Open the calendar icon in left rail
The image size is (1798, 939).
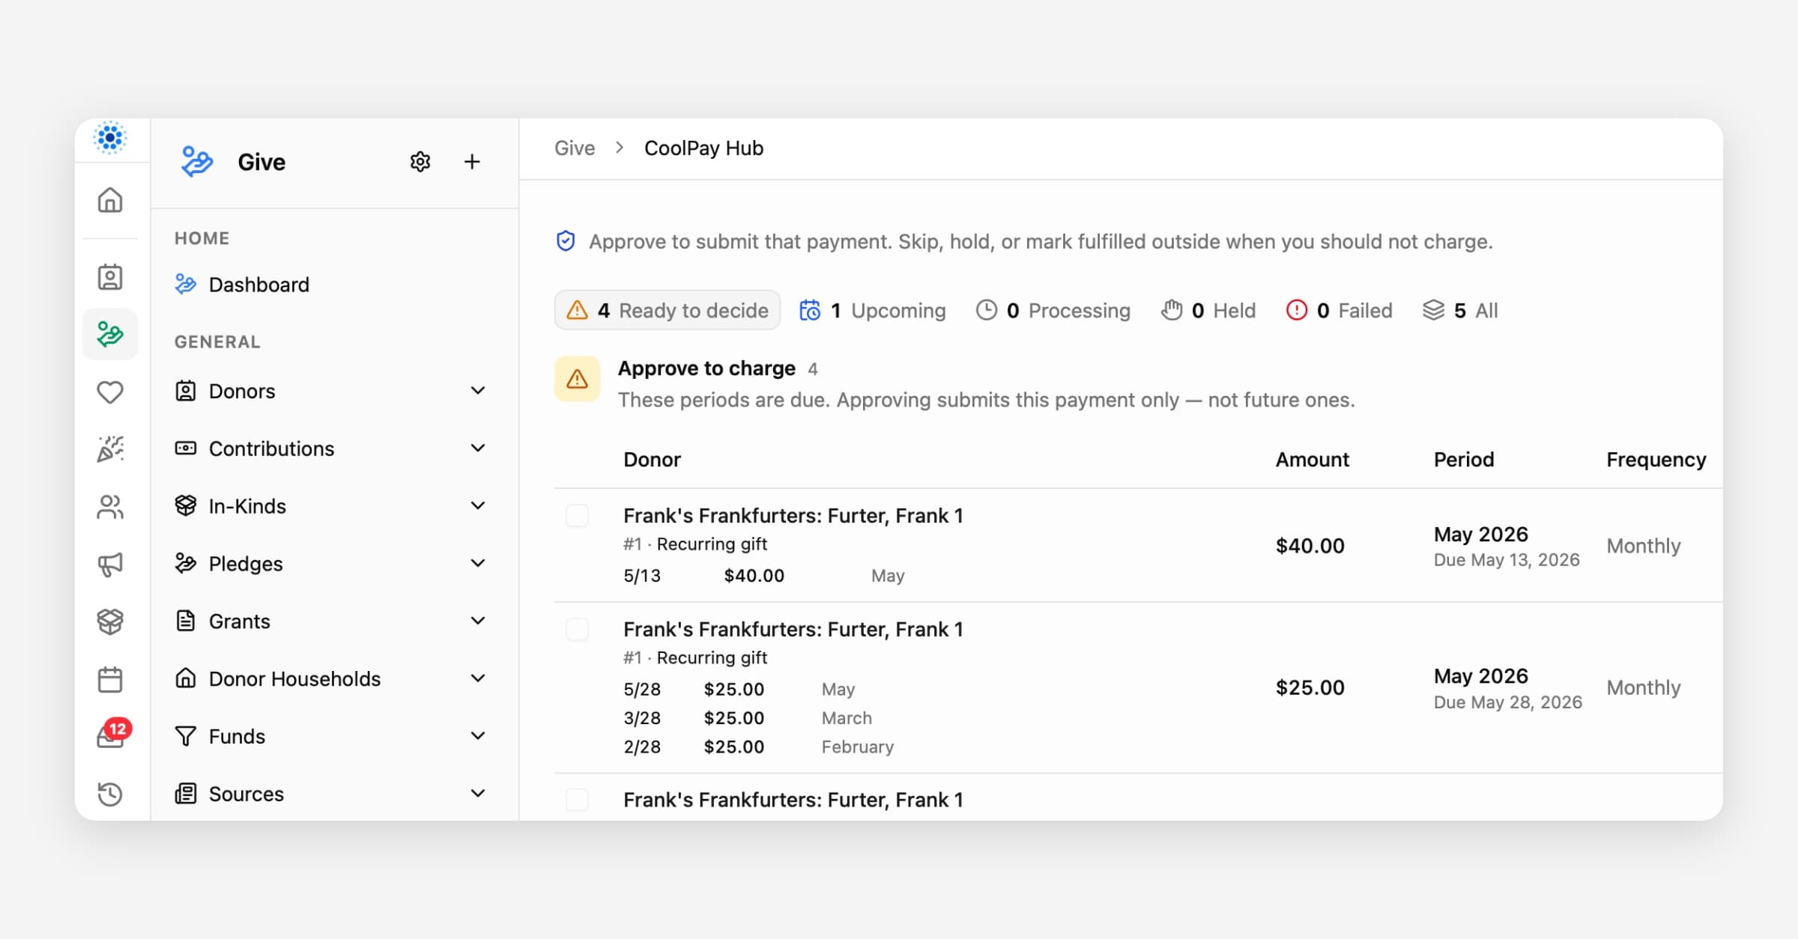pyautogui.click(x=110, y=679)
